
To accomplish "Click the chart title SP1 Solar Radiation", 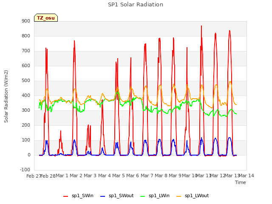I will [x=136, y=5].
